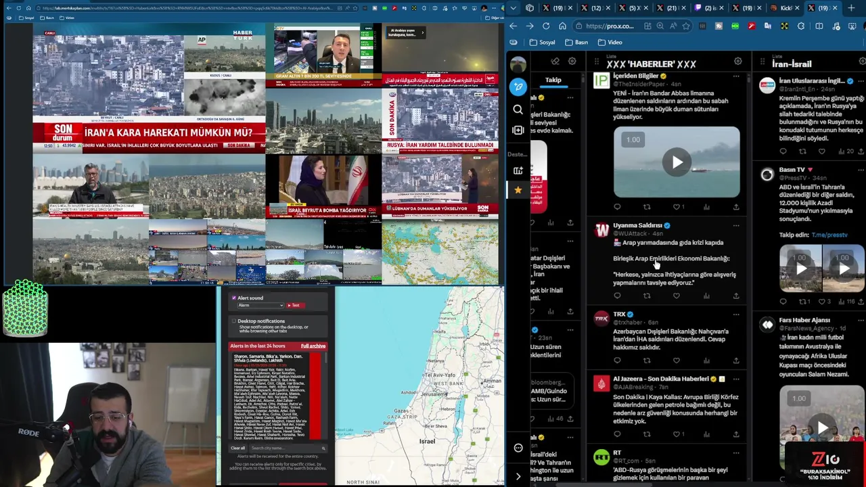Screen dimensions: 866x487
Task: Go back in the right browser
Action: point(513,26)
